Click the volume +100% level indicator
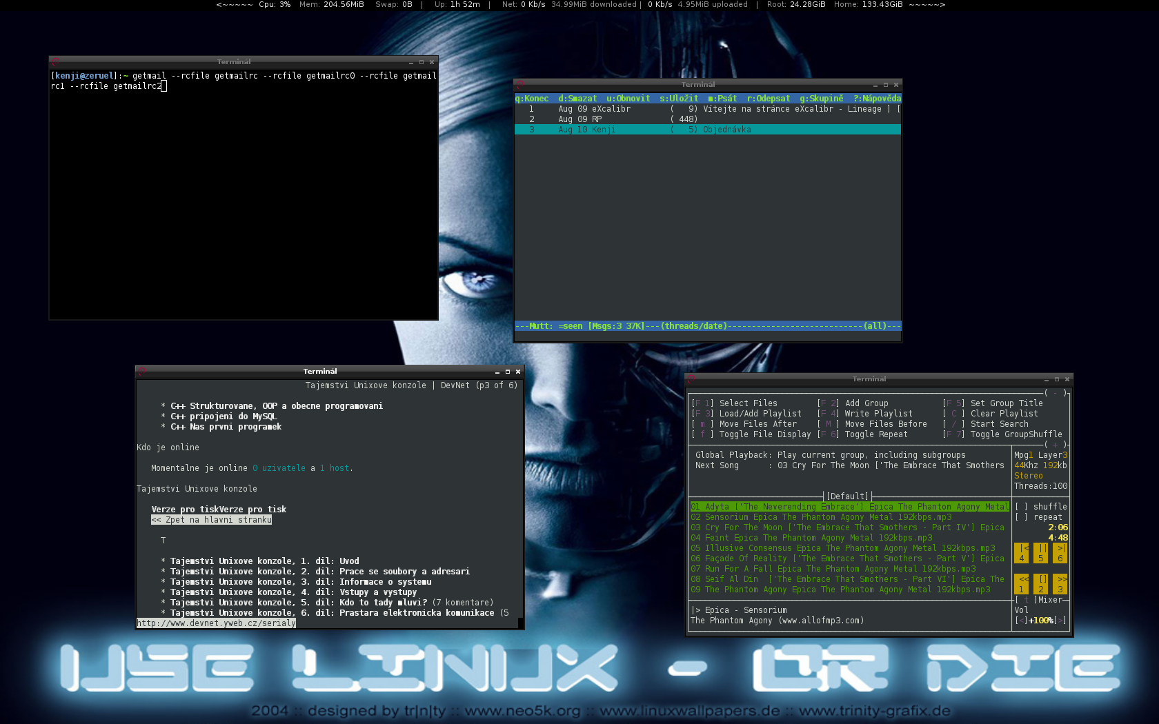1159x724 pixels. [x=1040, y=621]
